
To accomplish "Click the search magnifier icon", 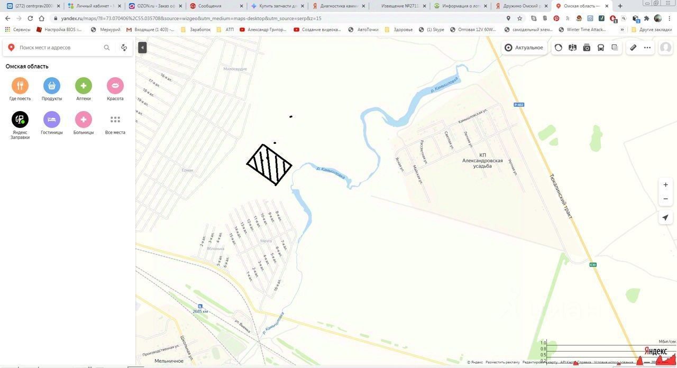I will (107, 48).
